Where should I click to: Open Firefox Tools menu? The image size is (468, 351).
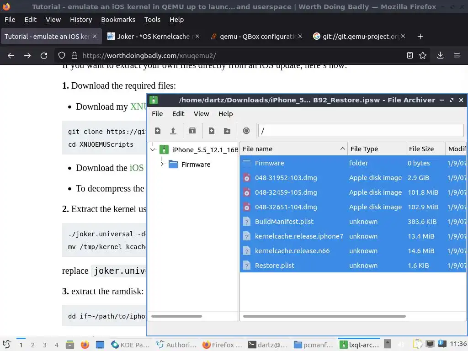click(x=152, y=20)
